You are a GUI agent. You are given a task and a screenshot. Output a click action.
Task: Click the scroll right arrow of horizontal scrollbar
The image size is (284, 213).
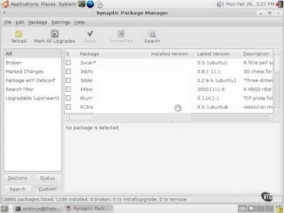point(270,118)
